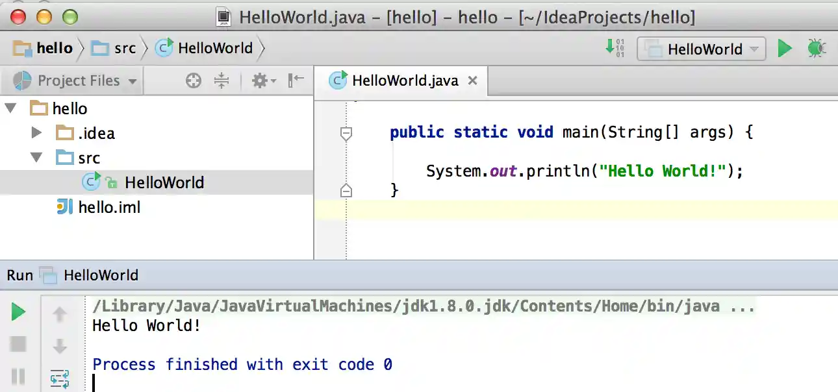Start debugging with the bug icon
Image resolution: width=838 pixels, height=392 pixels.
817,49
